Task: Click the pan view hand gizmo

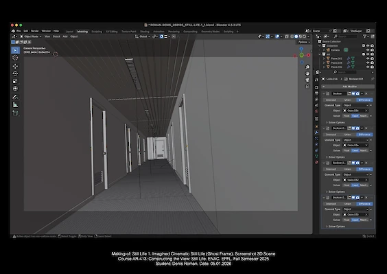Action: point(307,73)
